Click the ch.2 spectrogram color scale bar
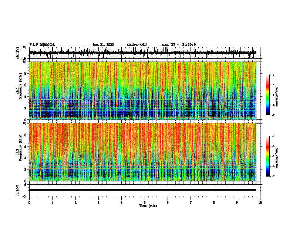Viewport: 293px width, 227px height. (267, 156)
